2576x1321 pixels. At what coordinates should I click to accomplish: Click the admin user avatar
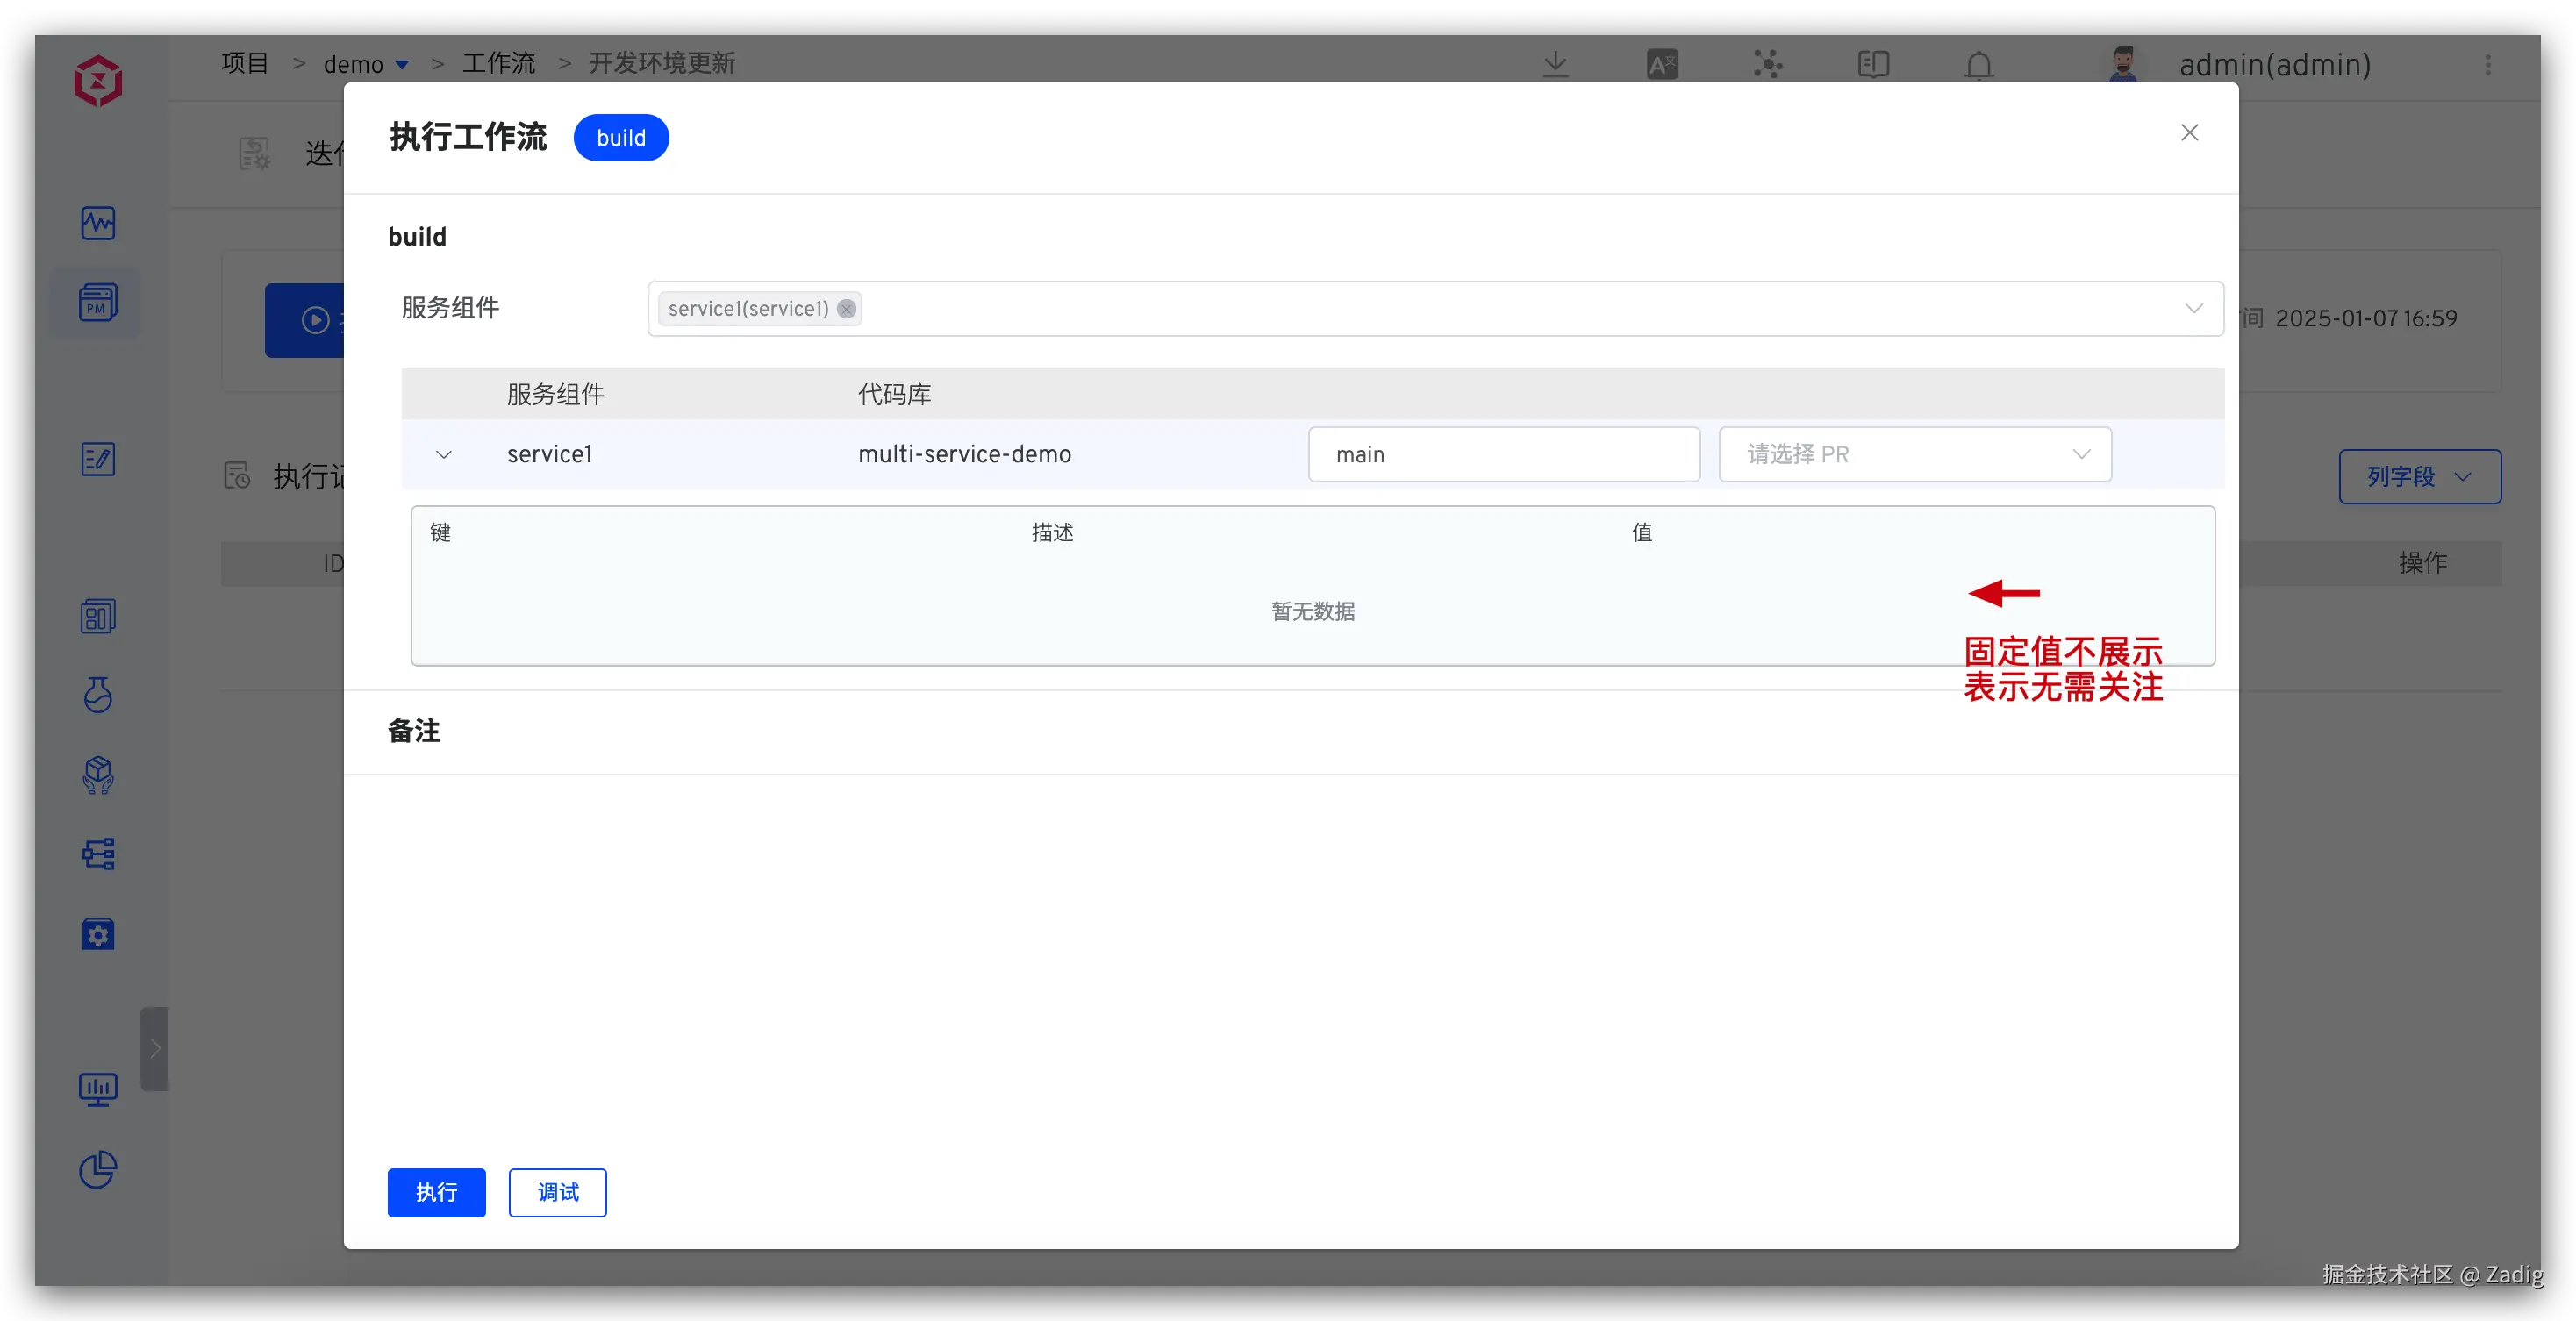[2122, 65]
